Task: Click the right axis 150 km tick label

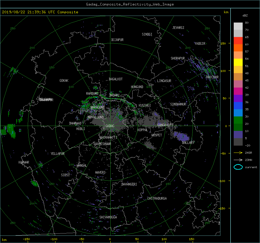Action: click(x=223, y=43)
